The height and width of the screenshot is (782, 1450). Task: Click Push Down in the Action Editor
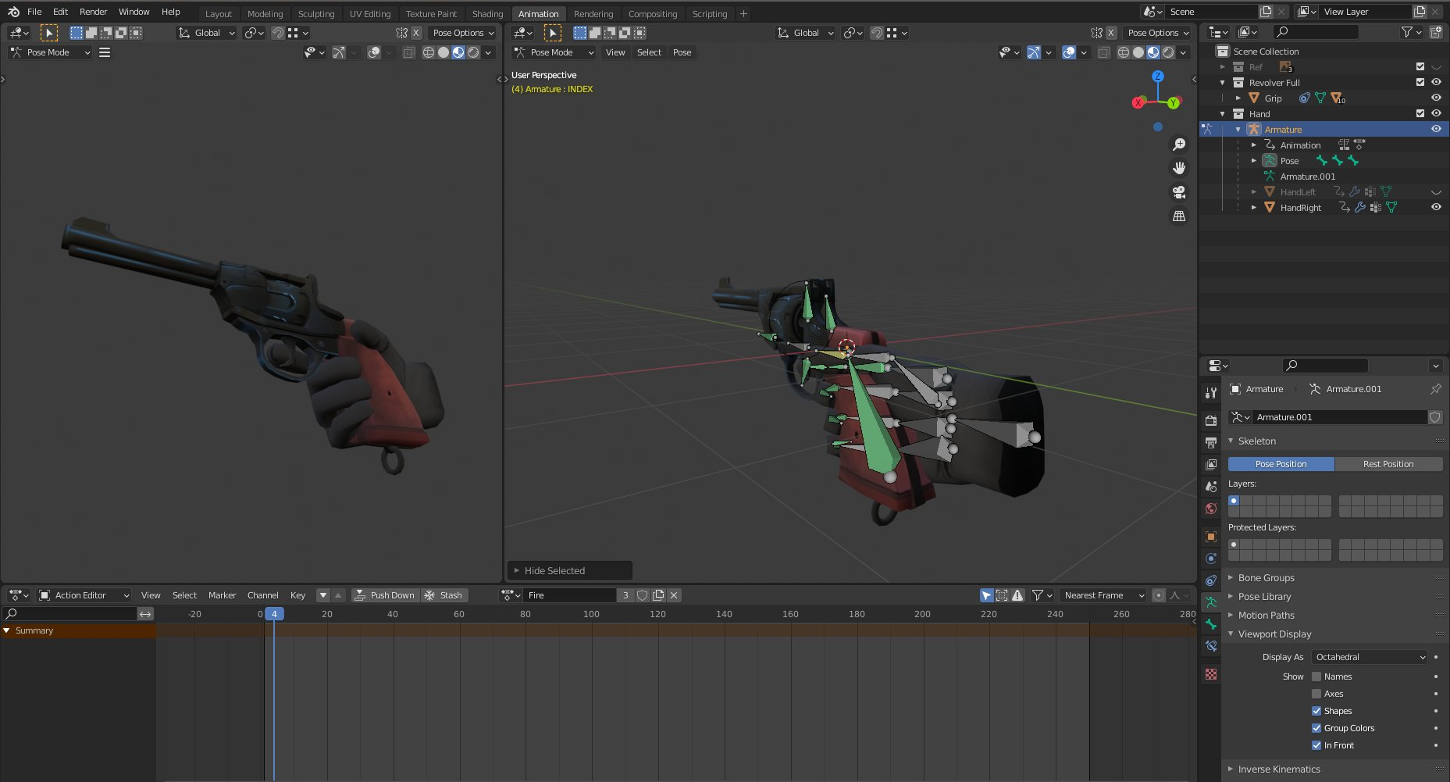click(384, 595)
